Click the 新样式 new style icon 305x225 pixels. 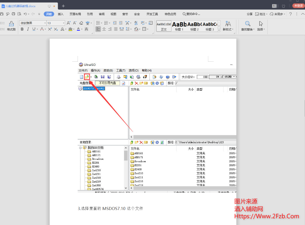pyautogui.click(x=228, y=26)
